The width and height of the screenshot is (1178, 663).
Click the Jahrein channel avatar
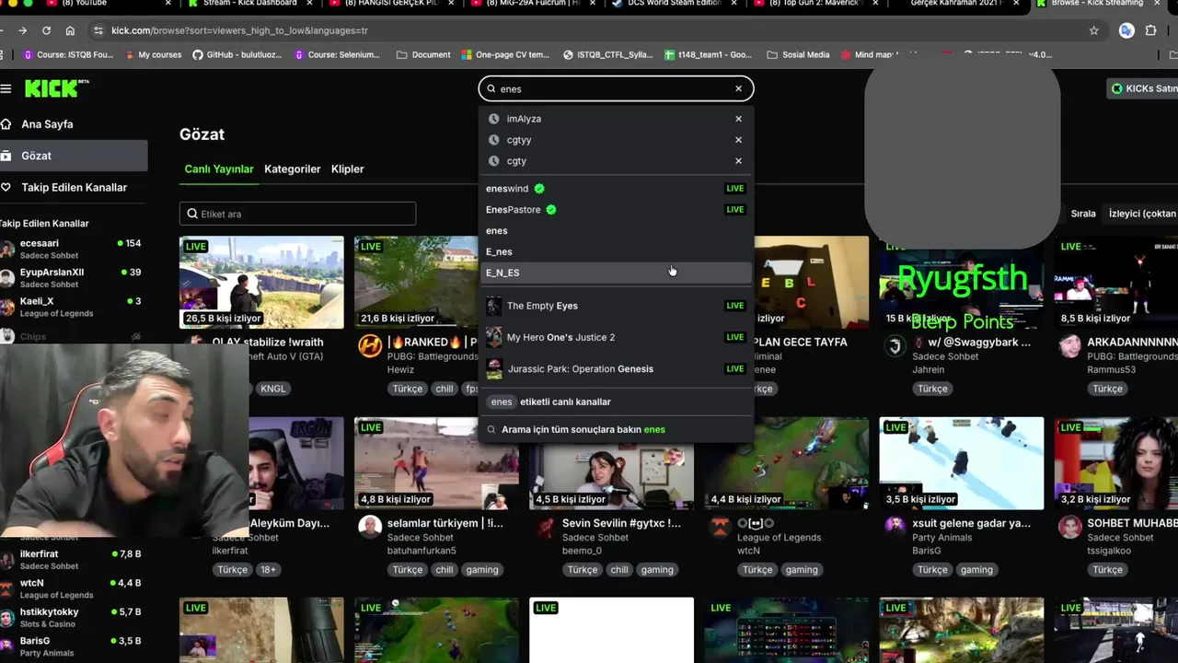tap(895, 346)
